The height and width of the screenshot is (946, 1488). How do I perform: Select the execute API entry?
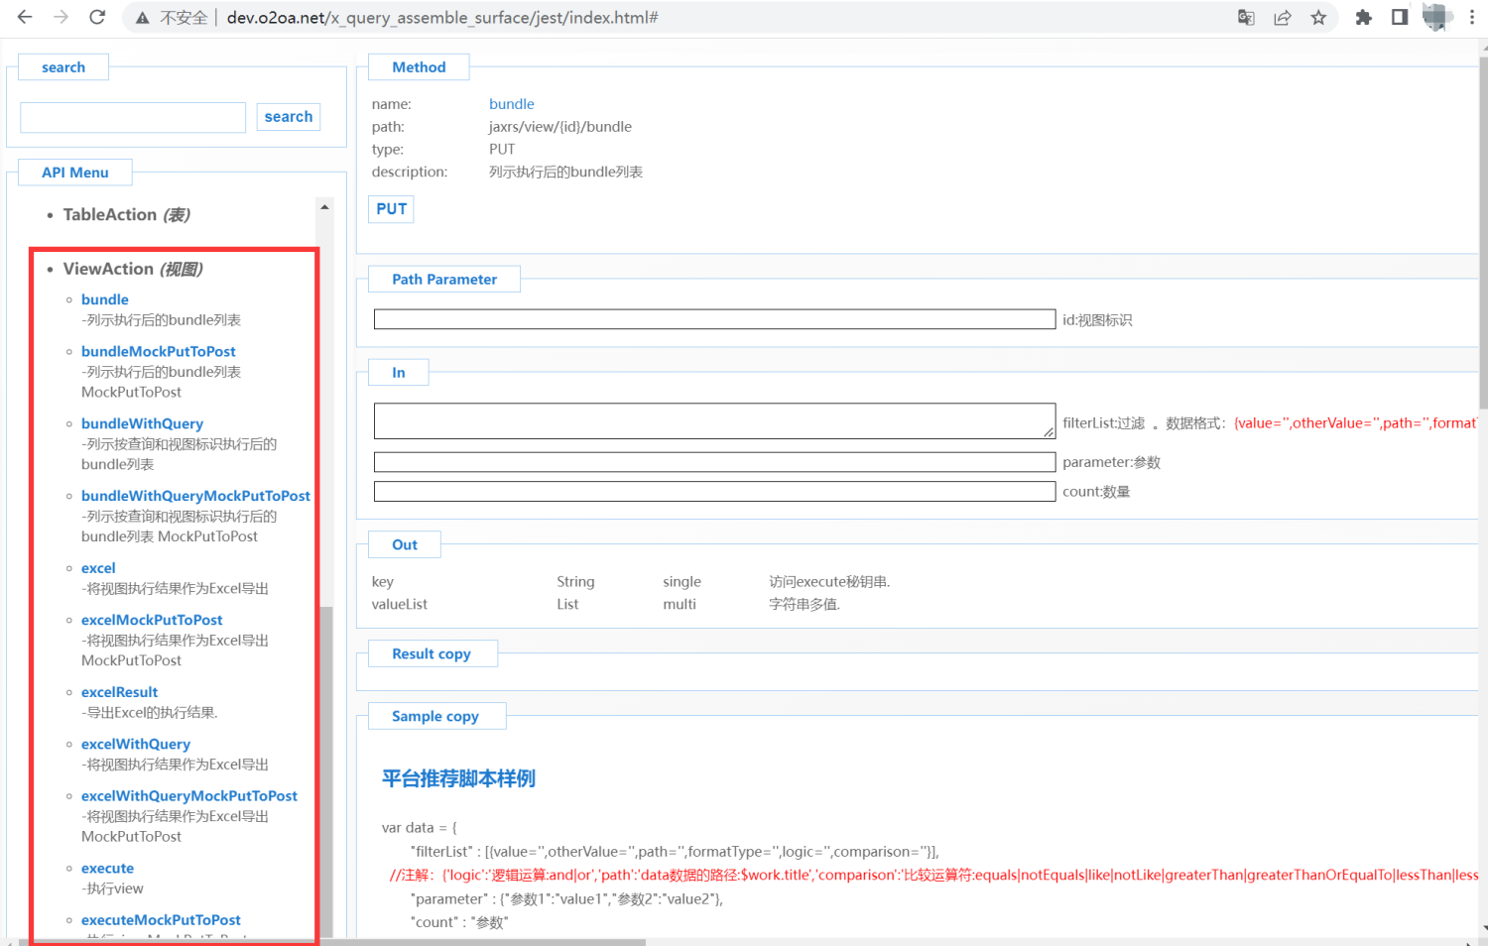point(107,868)
